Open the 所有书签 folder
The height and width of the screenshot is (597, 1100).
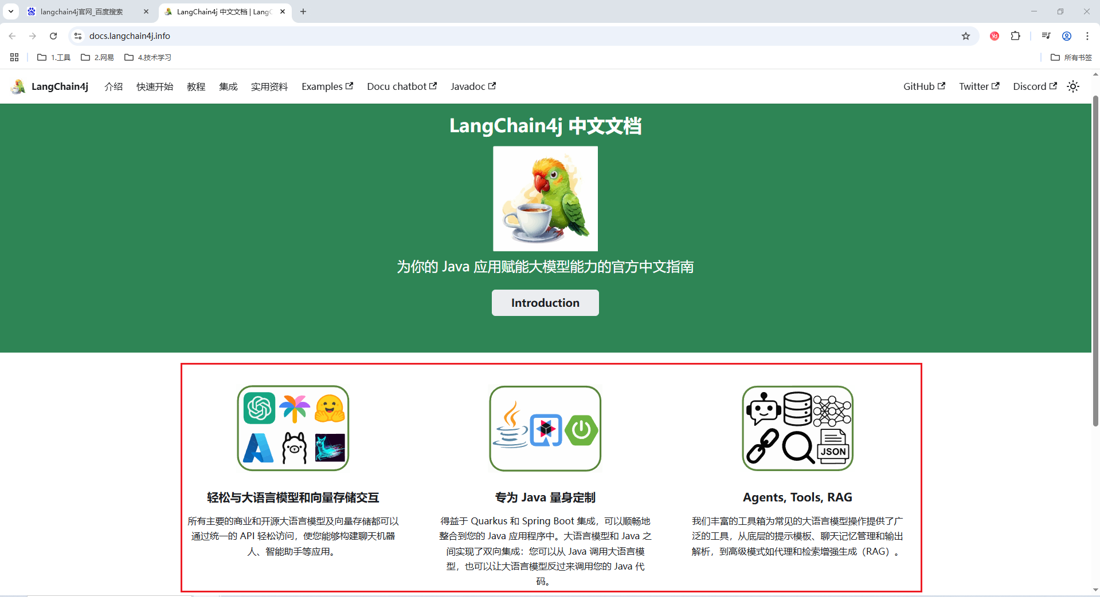point(1071,57)
